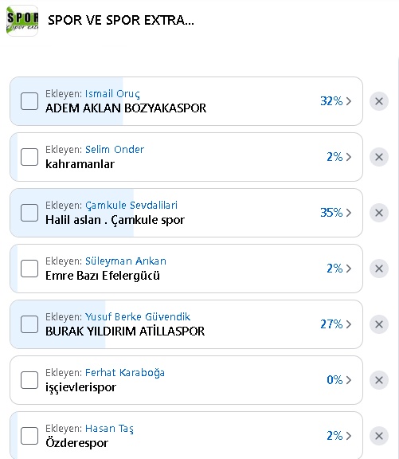Remove the işçievlerispor option

point(379,380)
